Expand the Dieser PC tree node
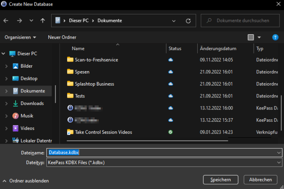The width and height of the screenshot is (284, 189). (4, 54)
